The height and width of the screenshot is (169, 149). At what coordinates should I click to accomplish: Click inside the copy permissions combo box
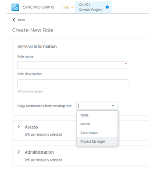[x=97, y=106]
